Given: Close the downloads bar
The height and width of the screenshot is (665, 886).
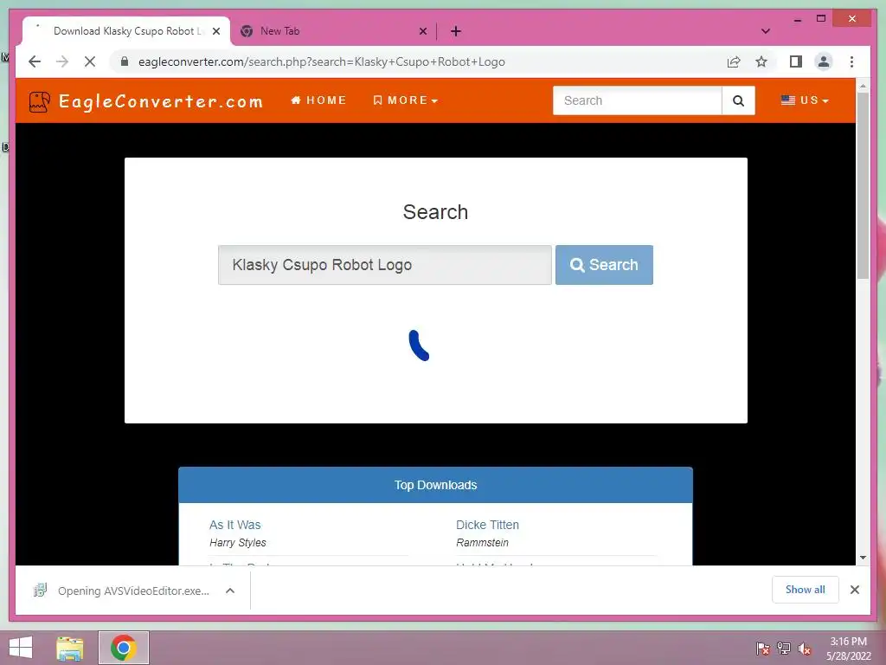Looking at the screenshot, I should [x=855, y=590].
